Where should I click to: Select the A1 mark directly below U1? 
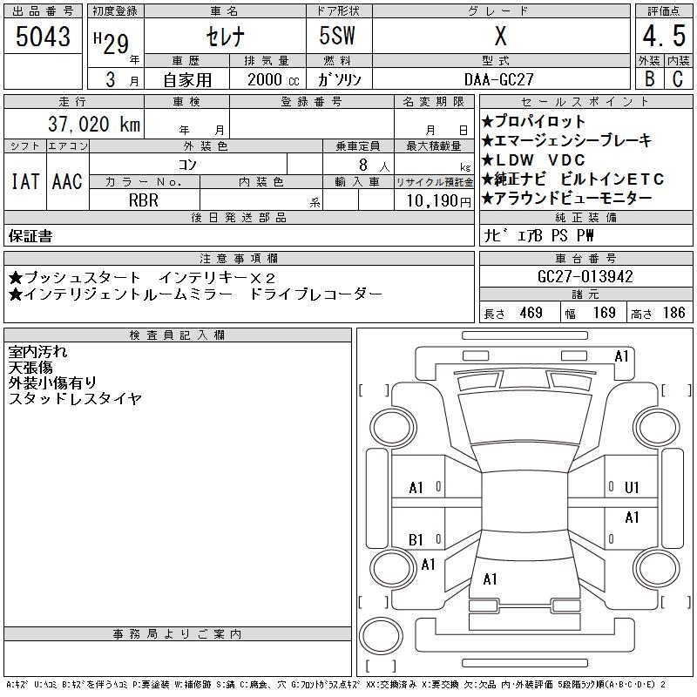[x=632, y=517]
